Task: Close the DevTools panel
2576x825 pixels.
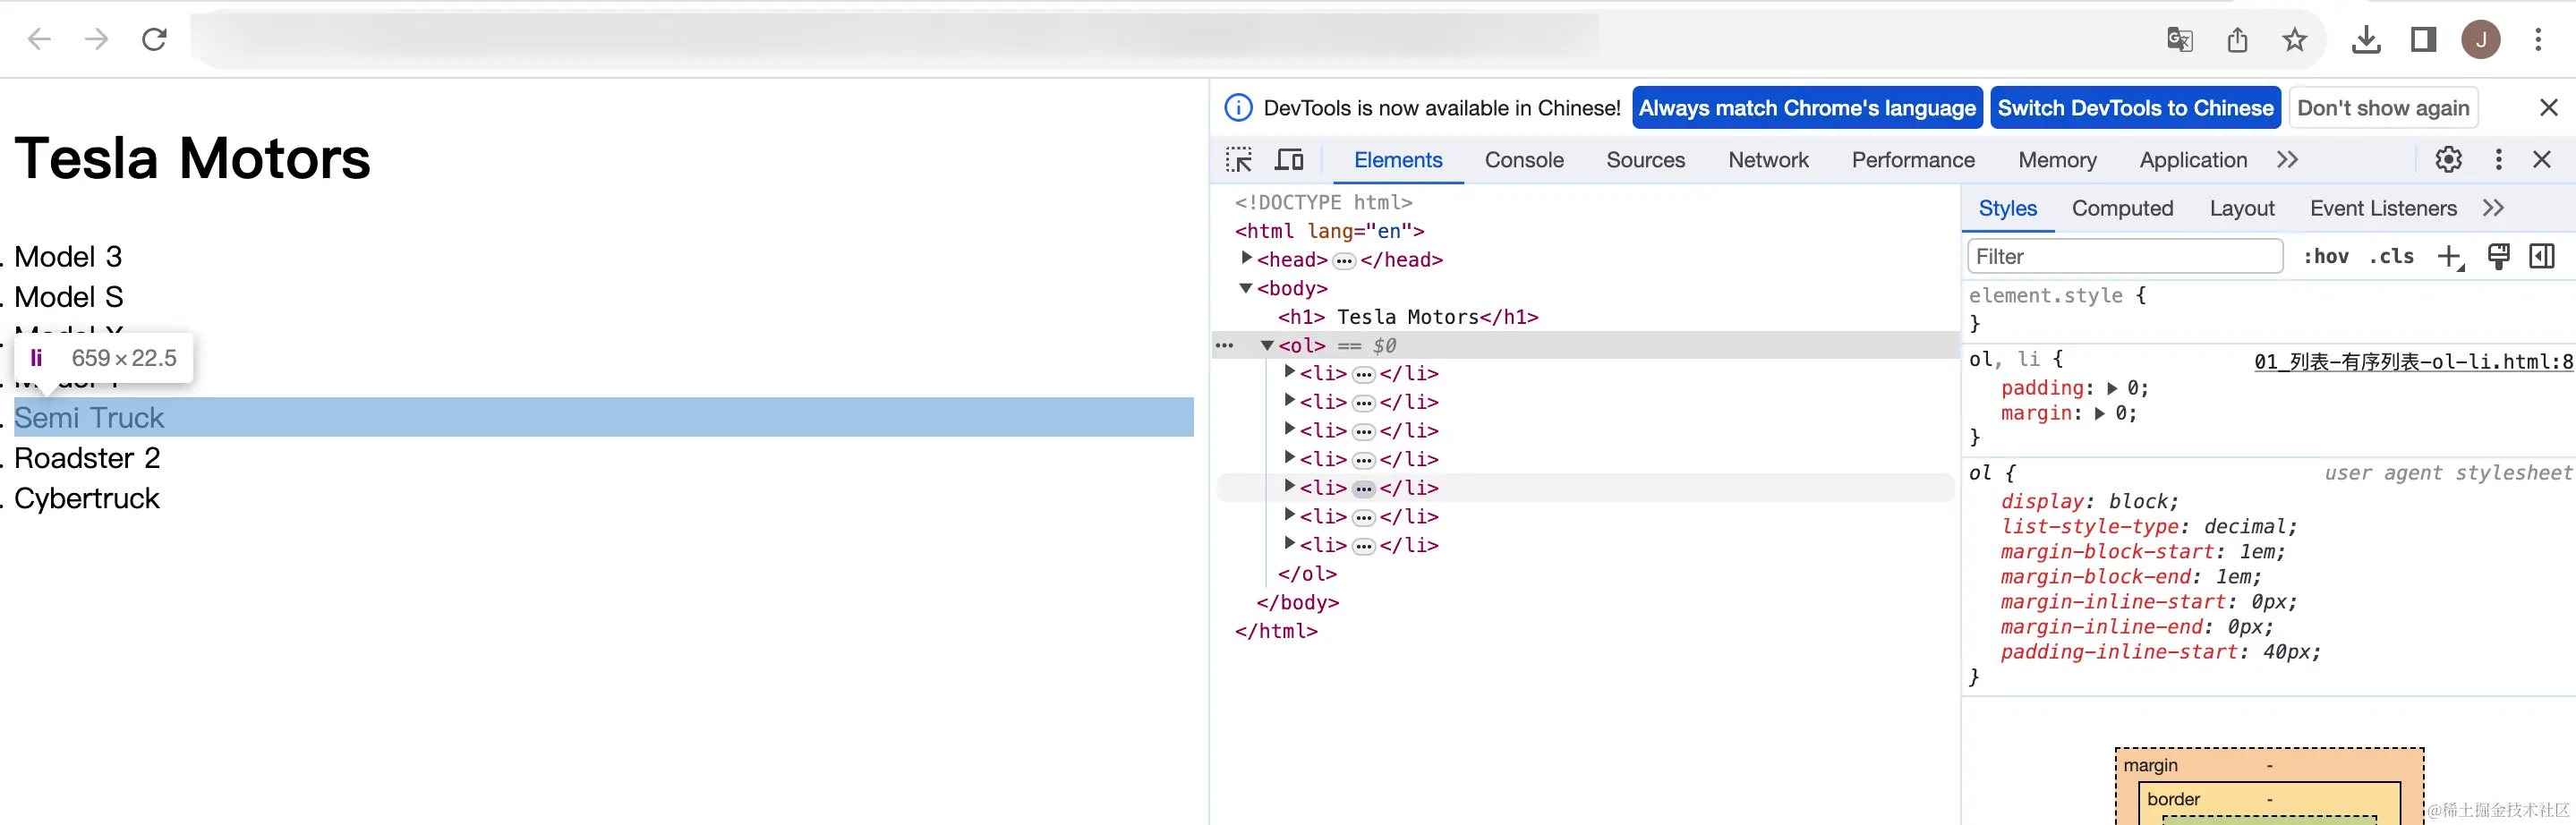Action: [2541, 159]
